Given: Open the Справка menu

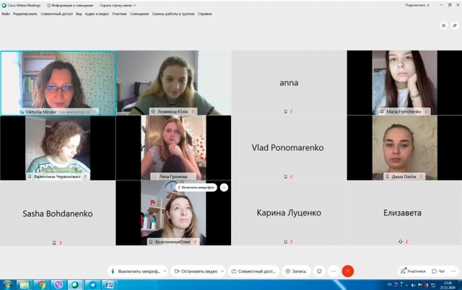Looking at the screenshot, I should [204, 14].
